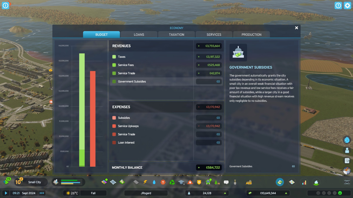The width and height of the screenshot is (353, 198).
Task: Open Photo Mode camera icon
Action: pos(347,182)
